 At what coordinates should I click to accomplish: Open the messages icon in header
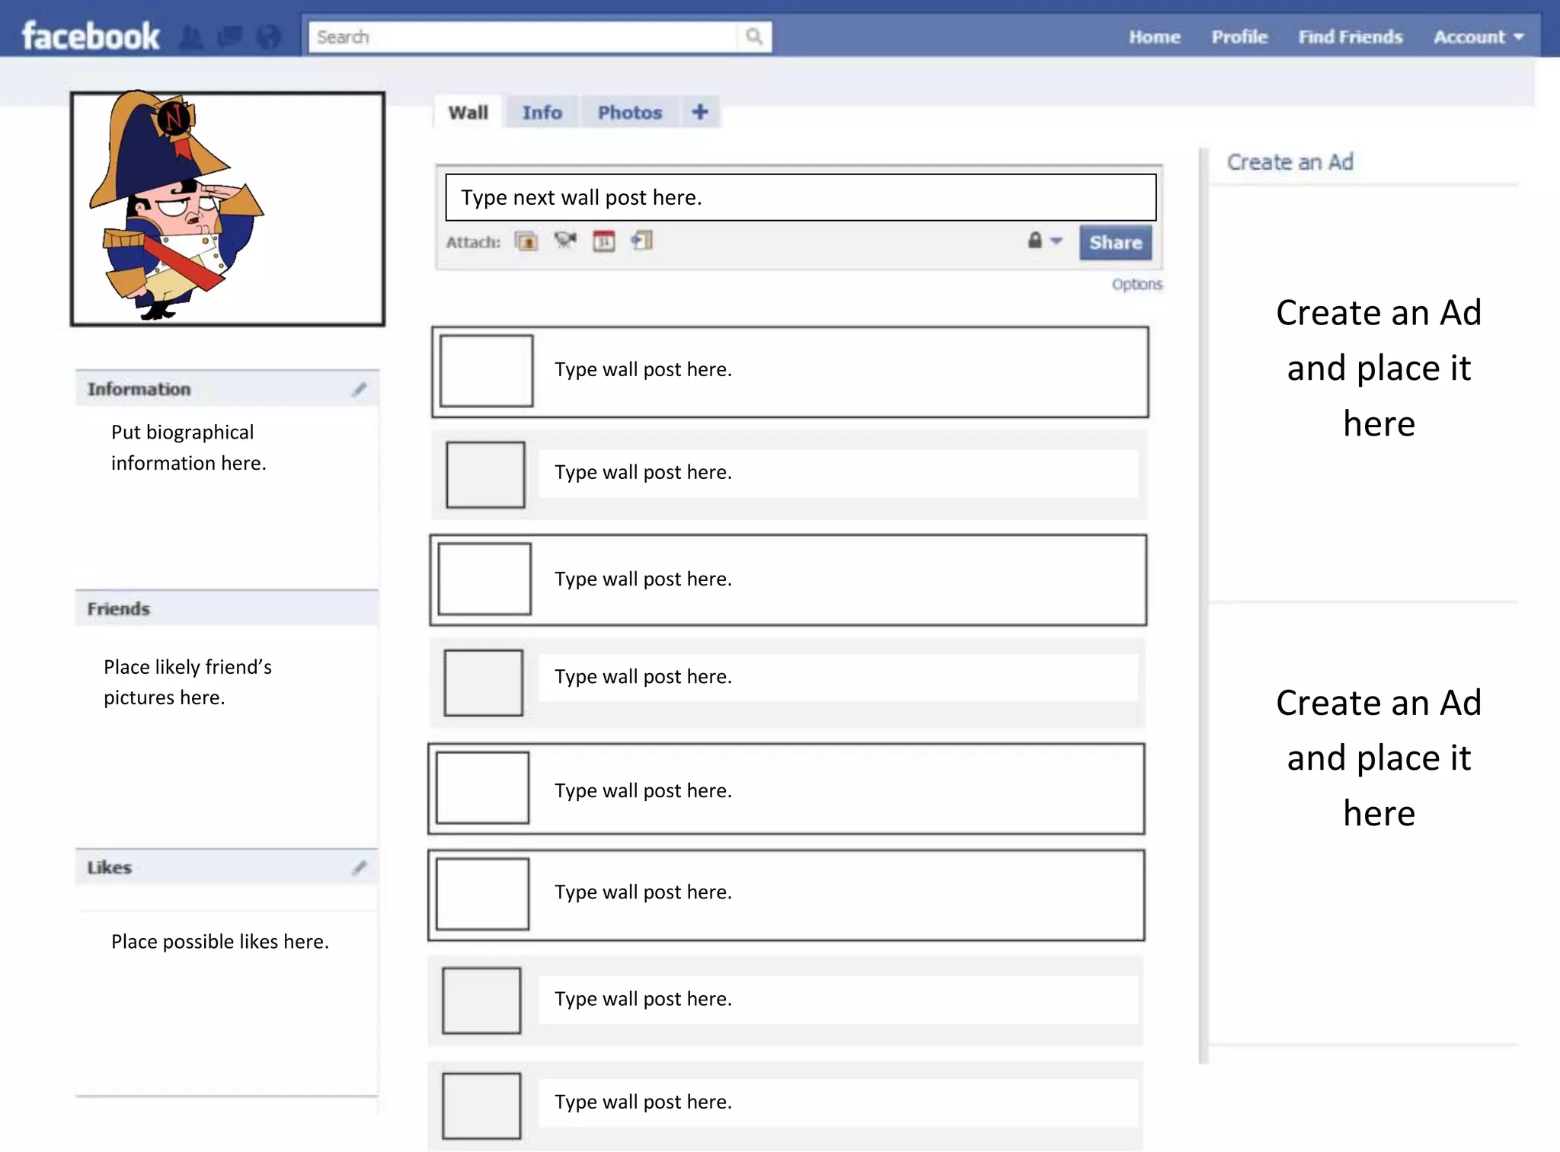229,37
